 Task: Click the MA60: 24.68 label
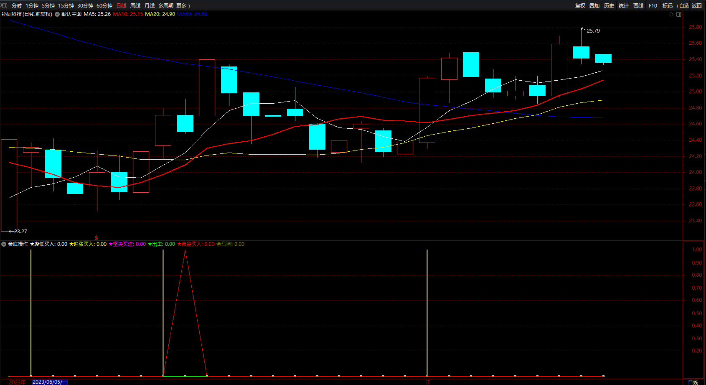coord(192,14)
